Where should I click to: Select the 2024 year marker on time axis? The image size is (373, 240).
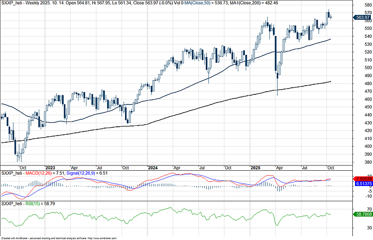[x=153, y=168]
